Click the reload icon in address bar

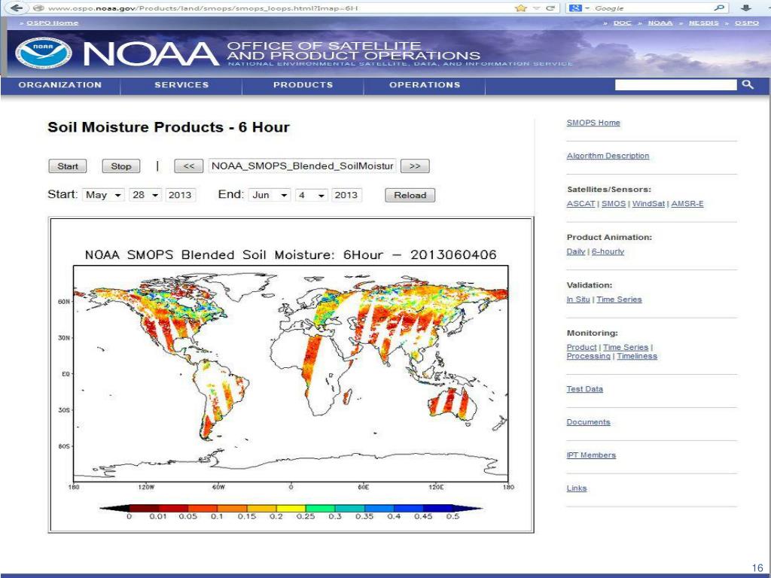click(551, 8)
